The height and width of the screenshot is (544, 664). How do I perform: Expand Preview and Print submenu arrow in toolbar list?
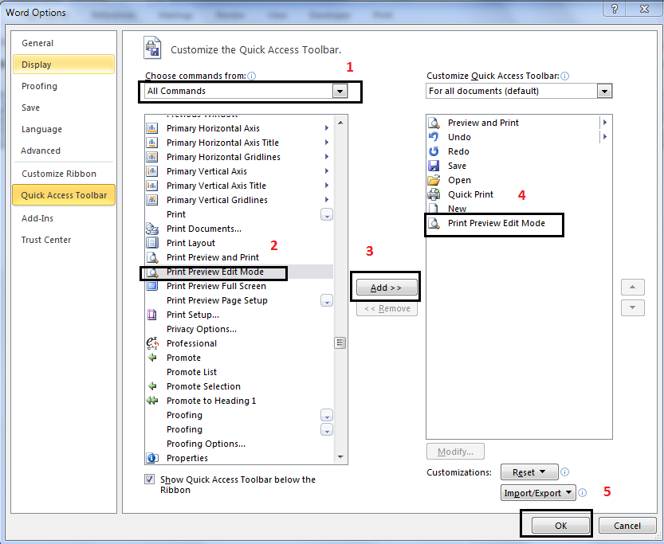pos(605,122)
